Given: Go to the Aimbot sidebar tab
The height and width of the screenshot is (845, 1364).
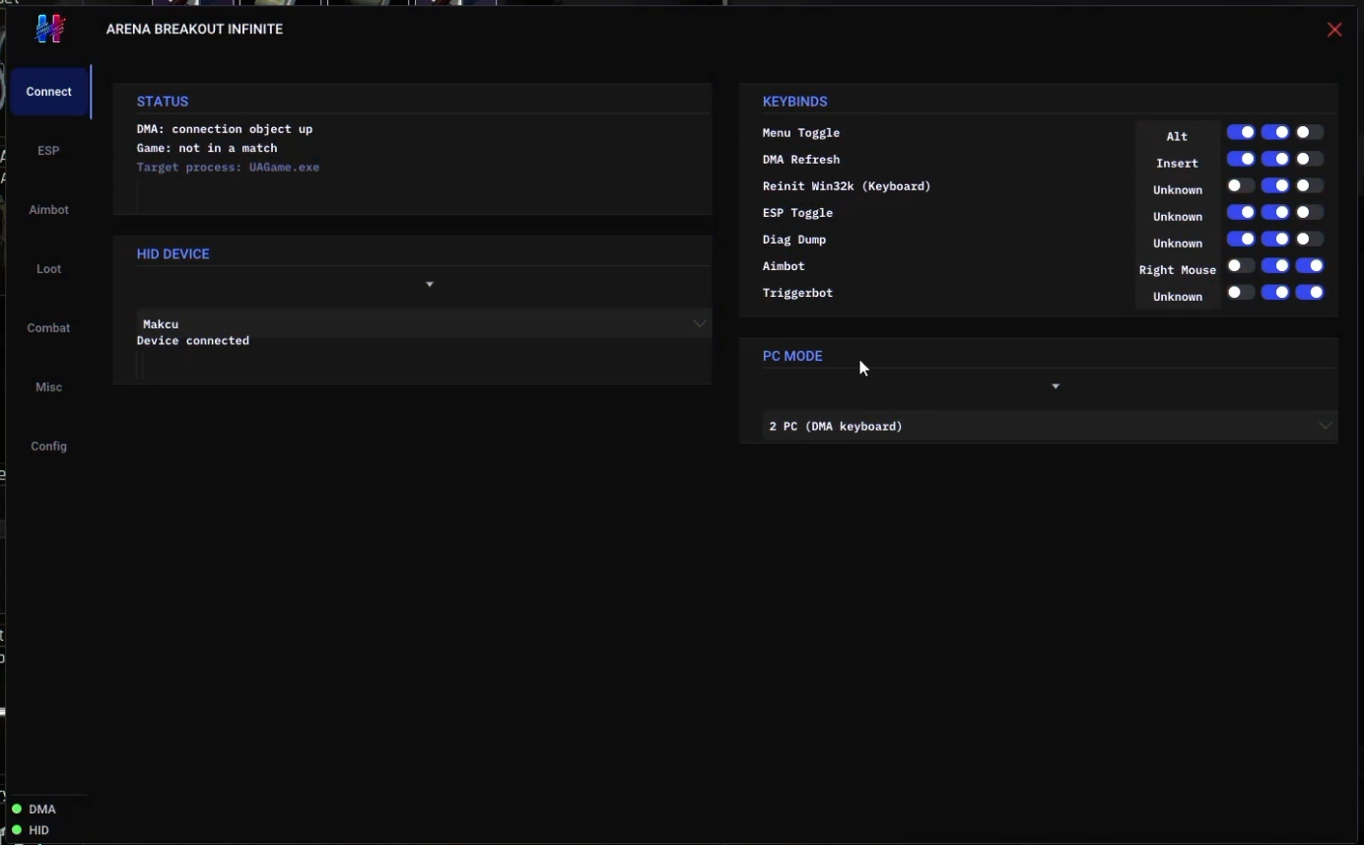Looking at the screenshot, I should 49,210.
